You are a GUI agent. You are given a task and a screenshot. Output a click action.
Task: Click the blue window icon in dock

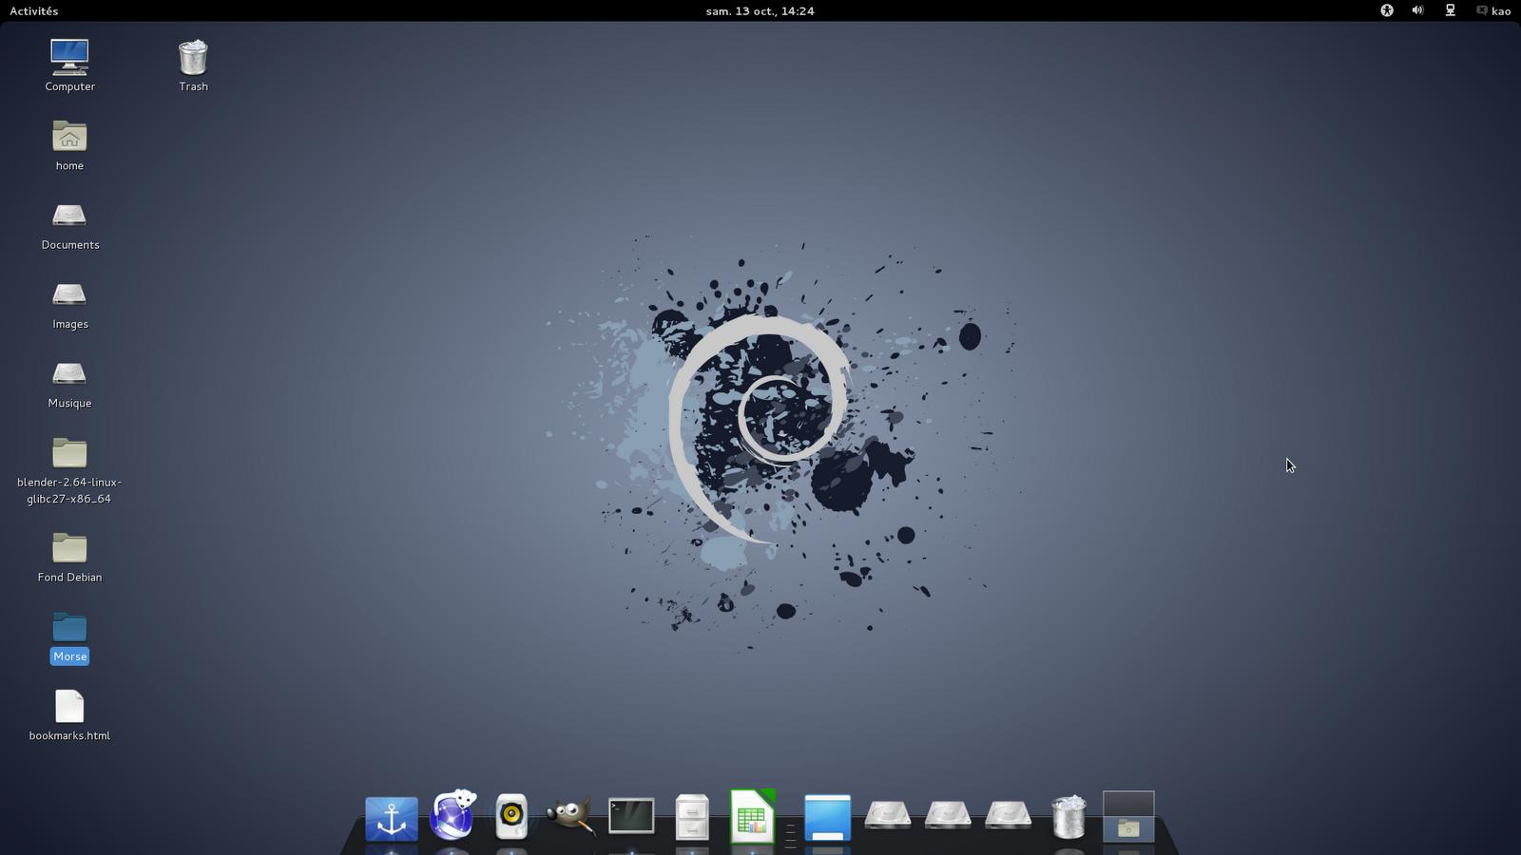coord(827,817)
